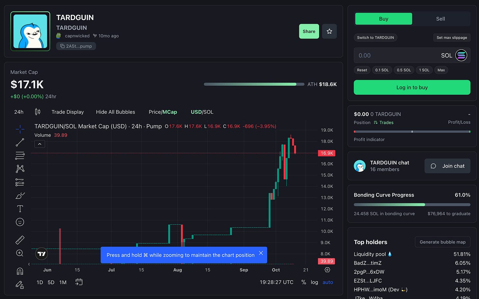Open the 24h interval dropdown

coord(19,112)
